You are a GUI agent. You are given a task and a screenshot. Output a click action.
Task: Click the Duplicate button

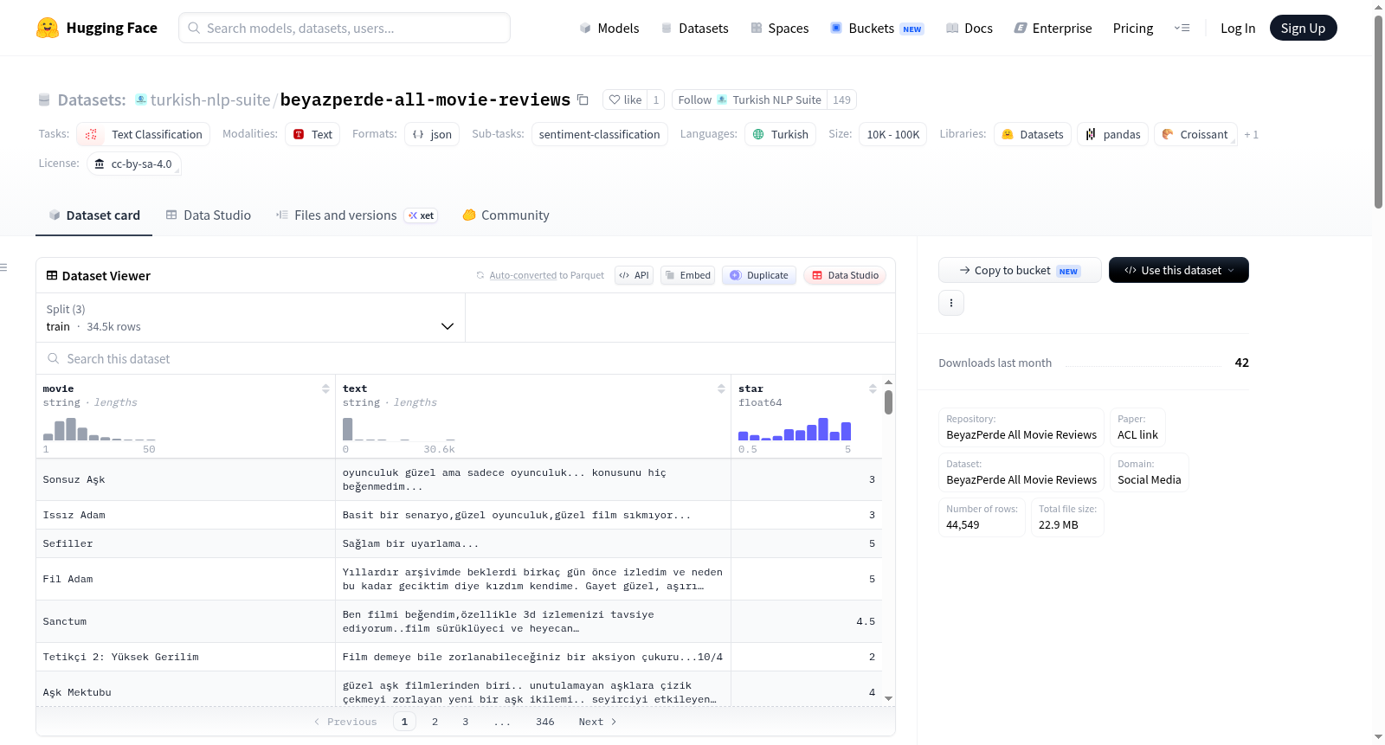(x=759, y=275)
